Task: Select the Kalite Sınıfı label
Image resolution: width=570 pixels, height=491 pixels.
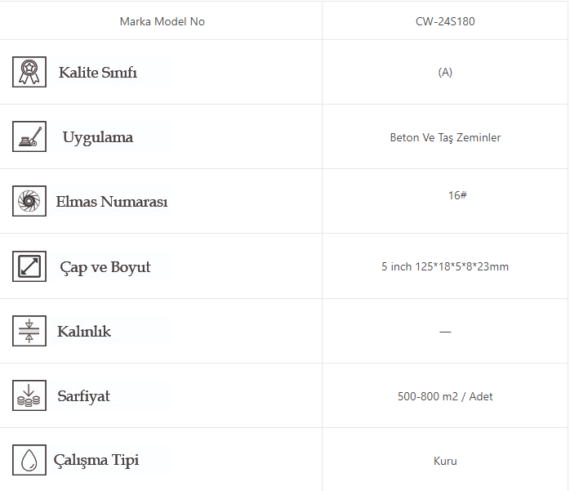Action: tap(98, 73)
